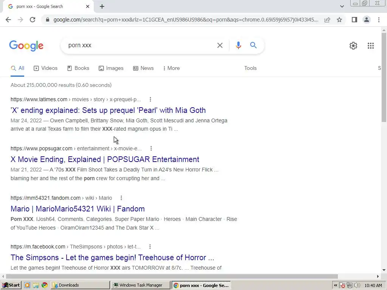Expand hidden system tray icons
Screen dimensions: 387x290
click(336, 285)
